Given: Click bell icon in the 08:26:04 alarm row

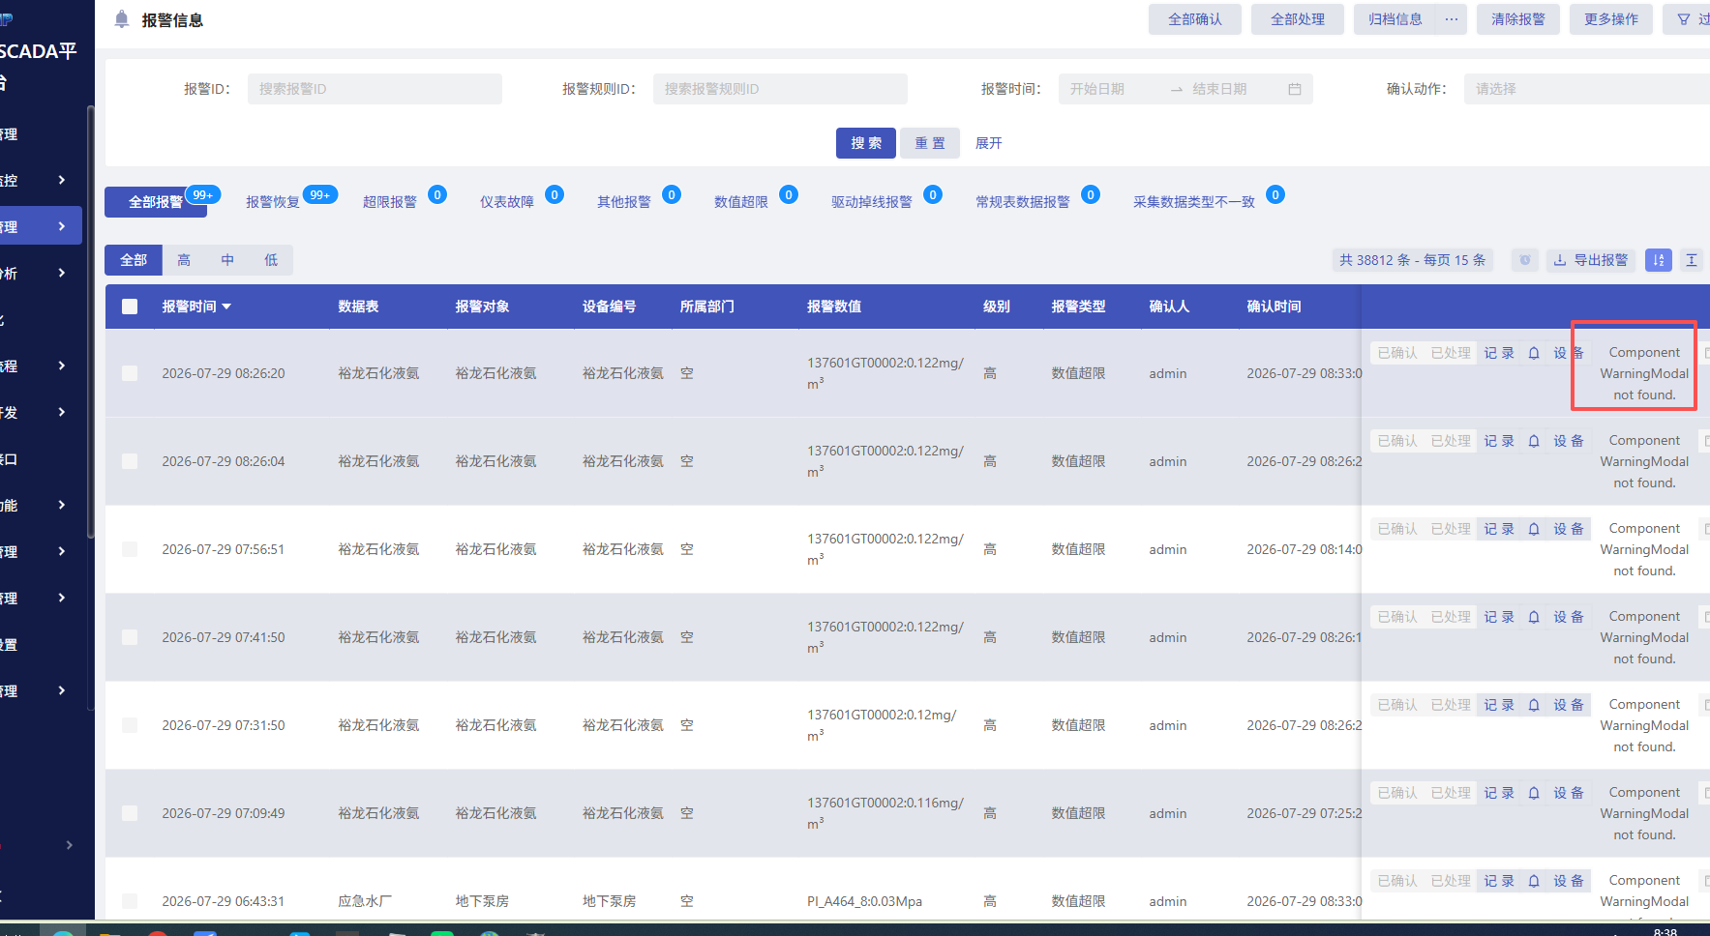Looking at the screenshot, I should tap(1534, 441).
